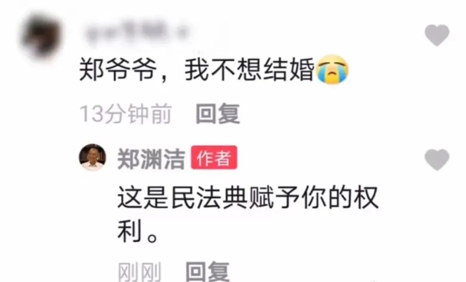Tap the comment text 郑爷爷，我不想结婚
Image resolution: width=466 pixels, height=282 pixels.
pyautogui.click(x=197, y=70)
